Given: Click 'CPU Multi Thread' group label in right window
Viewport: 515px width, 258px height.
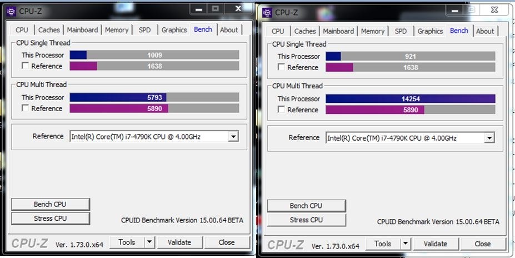Looking at the screenshot, I should tap(298, 86).
